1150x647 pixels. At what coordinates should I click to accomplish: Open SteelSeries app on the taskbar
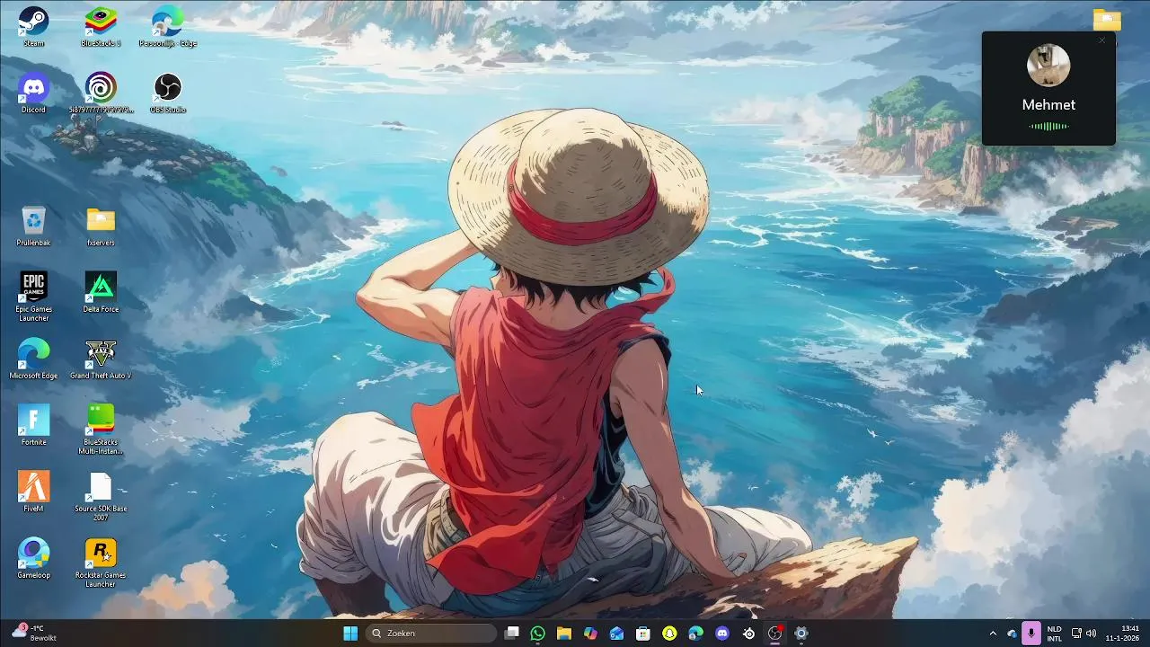coord(748,634)
